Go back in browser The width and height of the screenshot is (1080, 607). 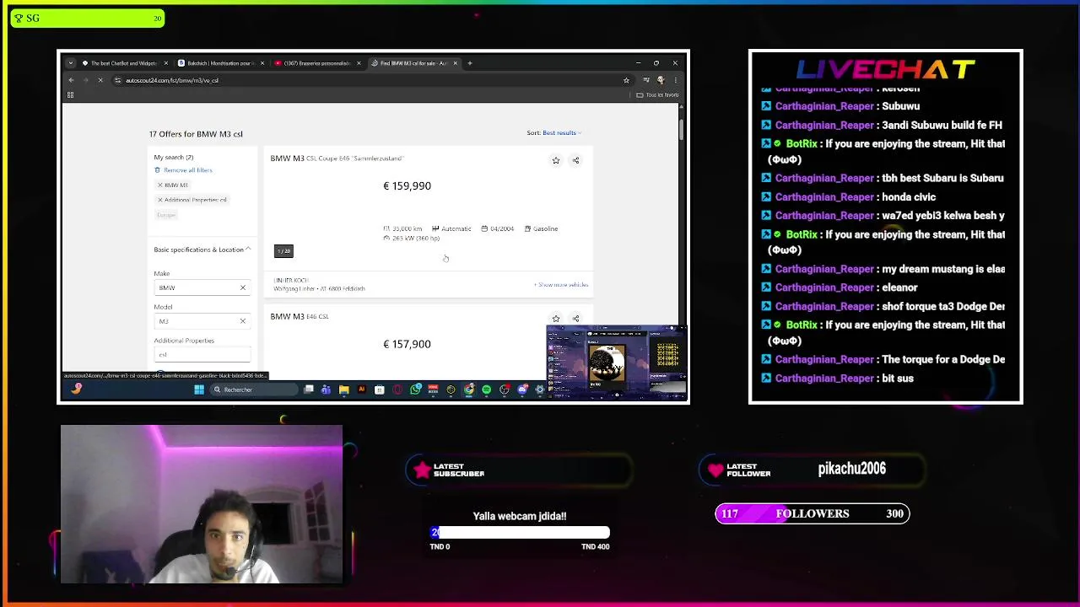pyautogui.click(x=71, y=80)
